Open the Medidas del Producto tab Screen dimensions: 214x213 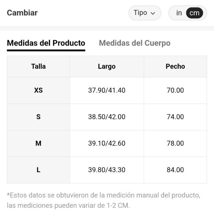46,43
